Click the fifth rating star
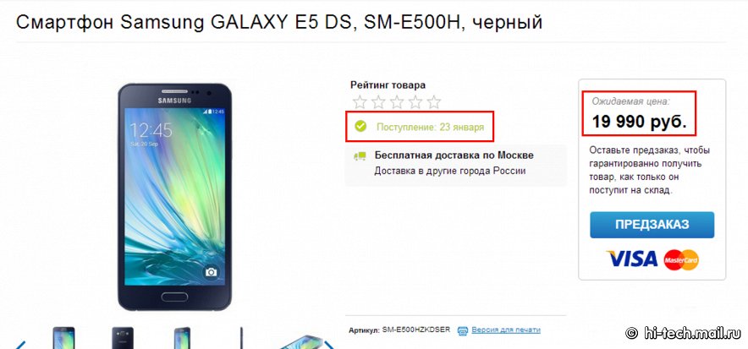 tap(433, 101)
